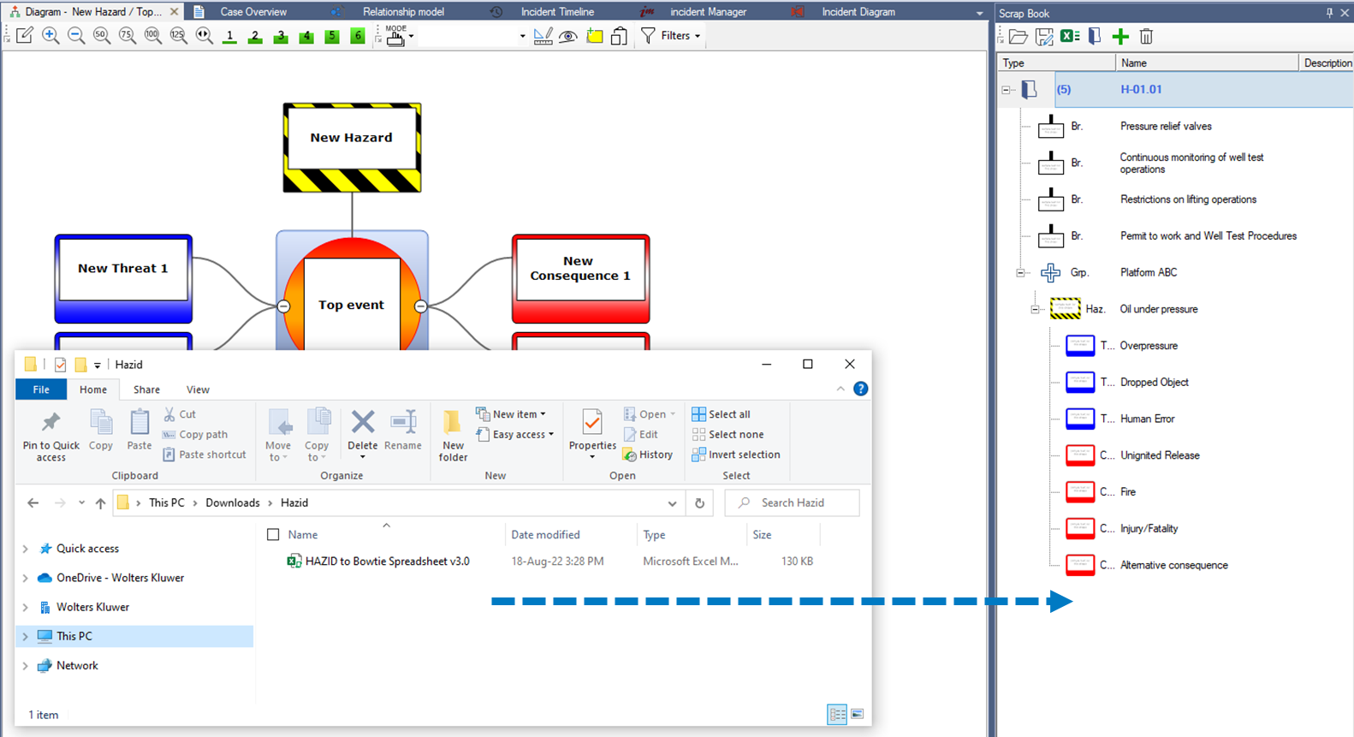Image resolution: width=1354 pixels, height=737 pixels.
Task: Click the open folder icon in Scrap Book
Action: click(x=1018, y=36)
